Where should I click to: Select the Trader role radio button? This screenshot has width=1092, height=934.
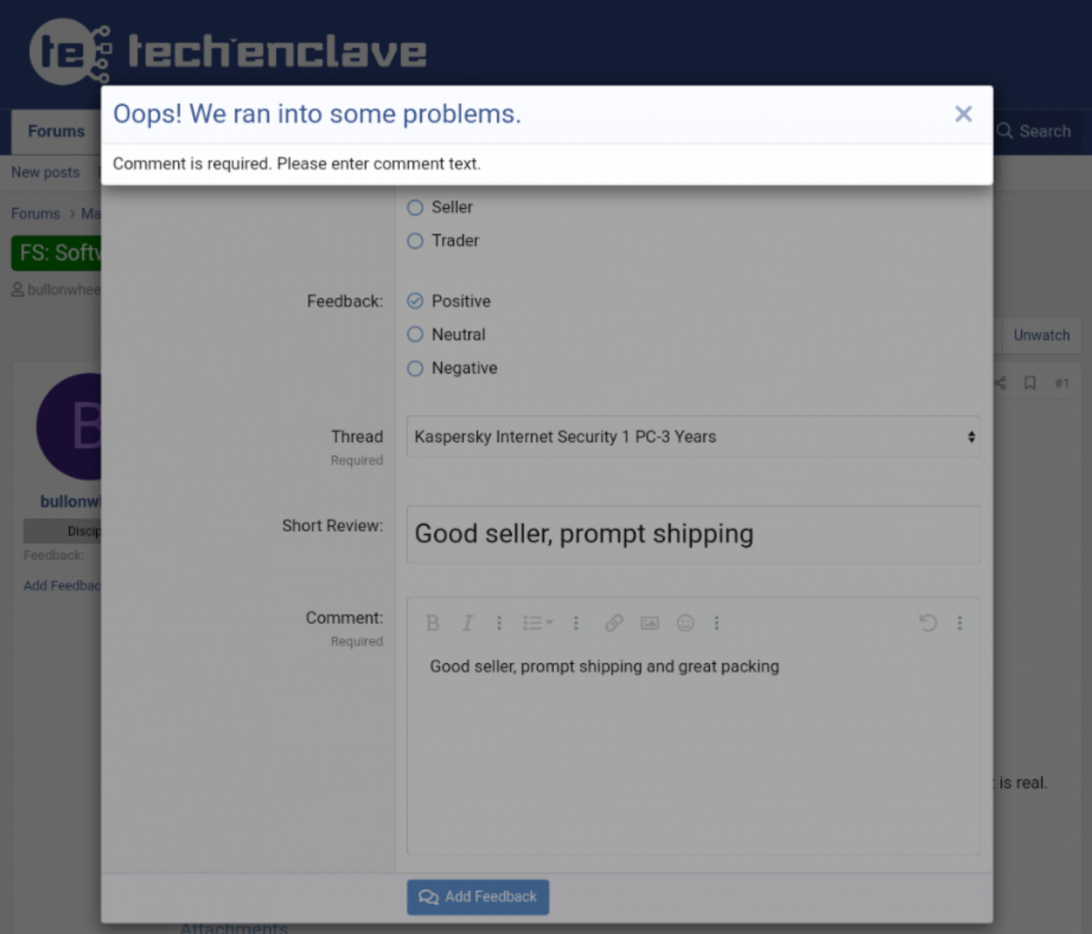click(415, 241)
